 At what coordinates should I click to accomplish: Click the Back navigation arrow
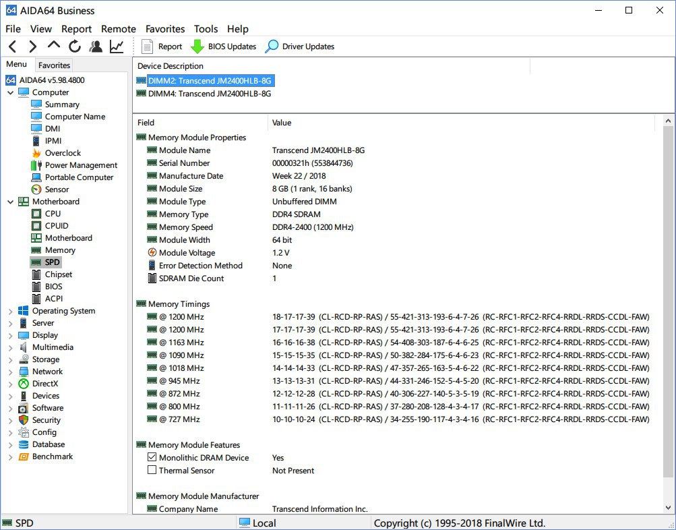click(x=12, y=47)
